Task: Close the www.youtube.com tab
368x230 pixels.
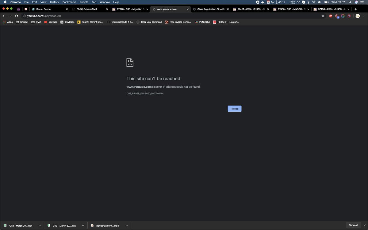Action: pyautogui.click(x=187, y=9)
